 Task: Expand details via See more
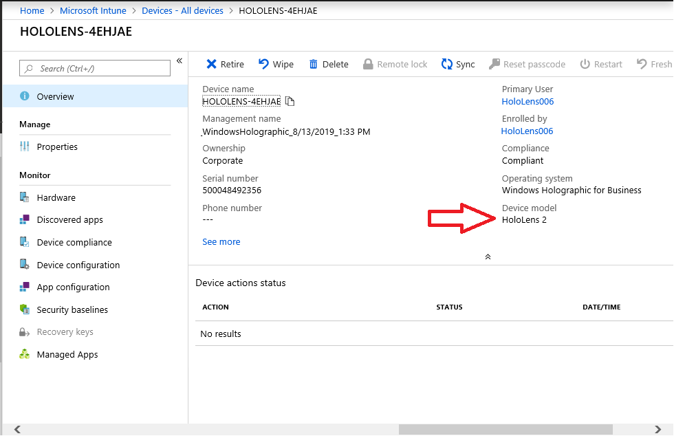click(x=221, y=241)
